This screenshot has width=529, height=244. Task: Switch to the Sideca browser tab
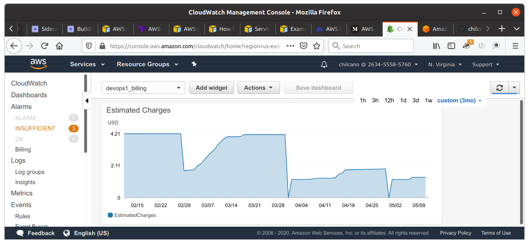(45, 29)
